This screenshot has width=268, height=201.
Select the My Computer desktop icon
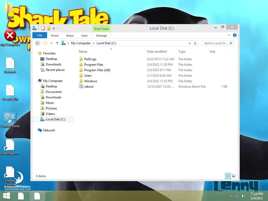coord(10,38)
